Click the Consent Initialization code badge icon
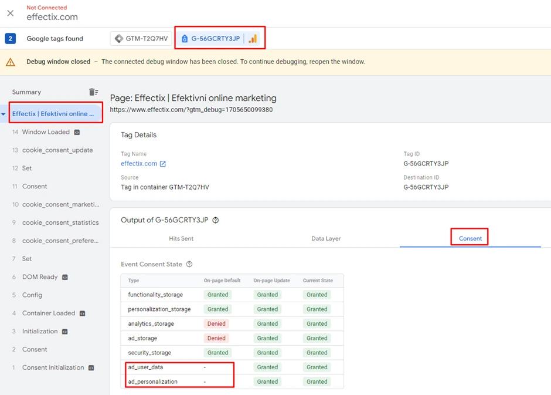 (x=91, y=368)
